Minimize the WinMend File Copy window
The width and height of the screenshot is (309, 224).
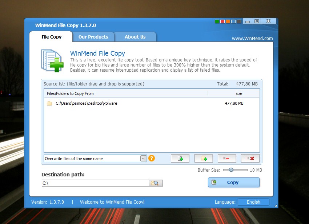(248, 21)
